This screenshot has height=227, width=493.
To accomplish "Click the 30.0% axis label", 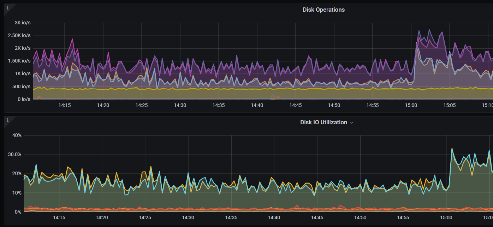I will click(x=15, y=154).
